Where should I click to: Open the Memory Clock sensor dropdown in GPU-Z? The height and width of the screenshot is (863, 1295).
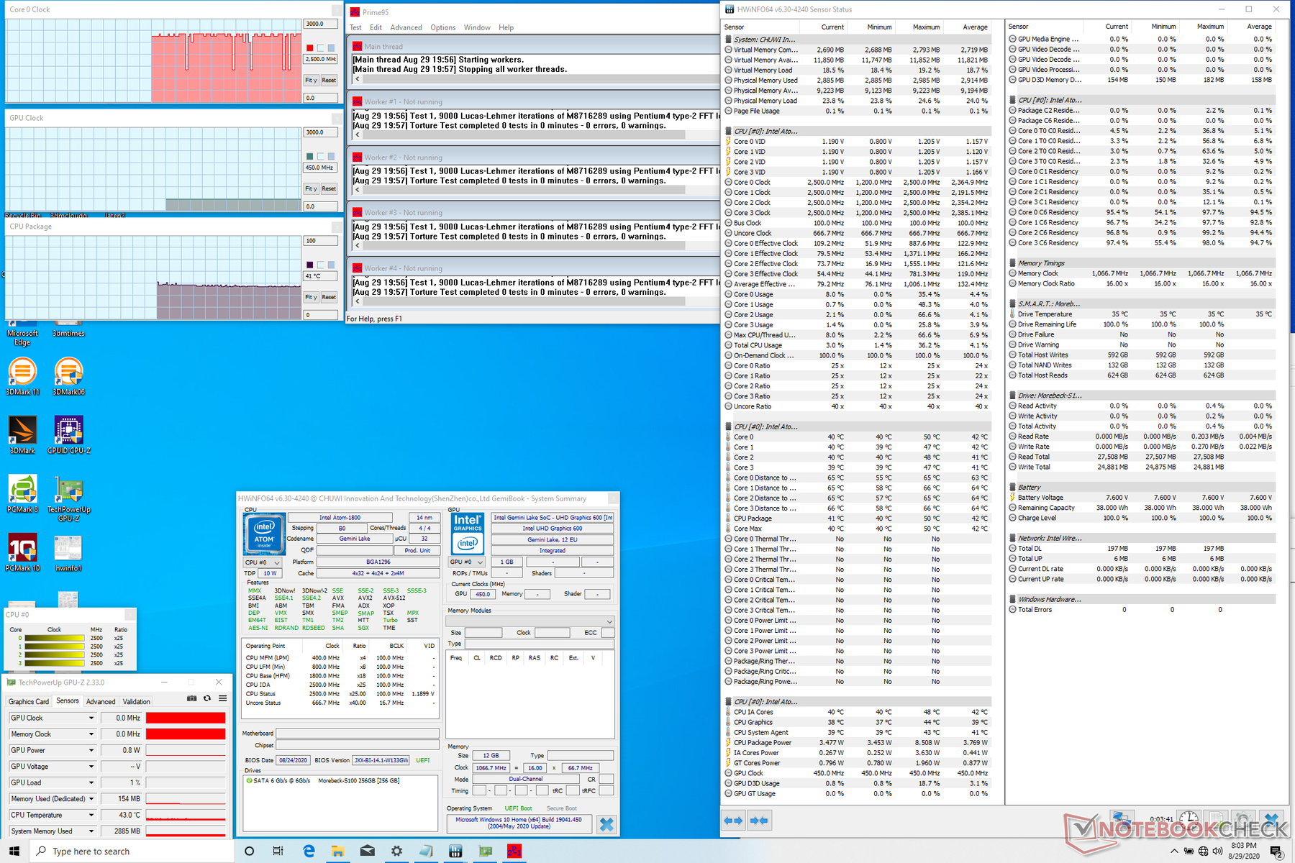pos(91,734)
